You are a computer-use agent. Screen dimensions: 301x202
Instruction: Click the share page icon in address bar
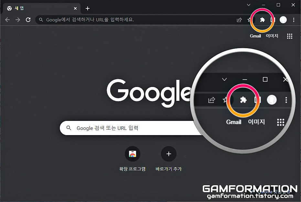[x=239, y=20]
